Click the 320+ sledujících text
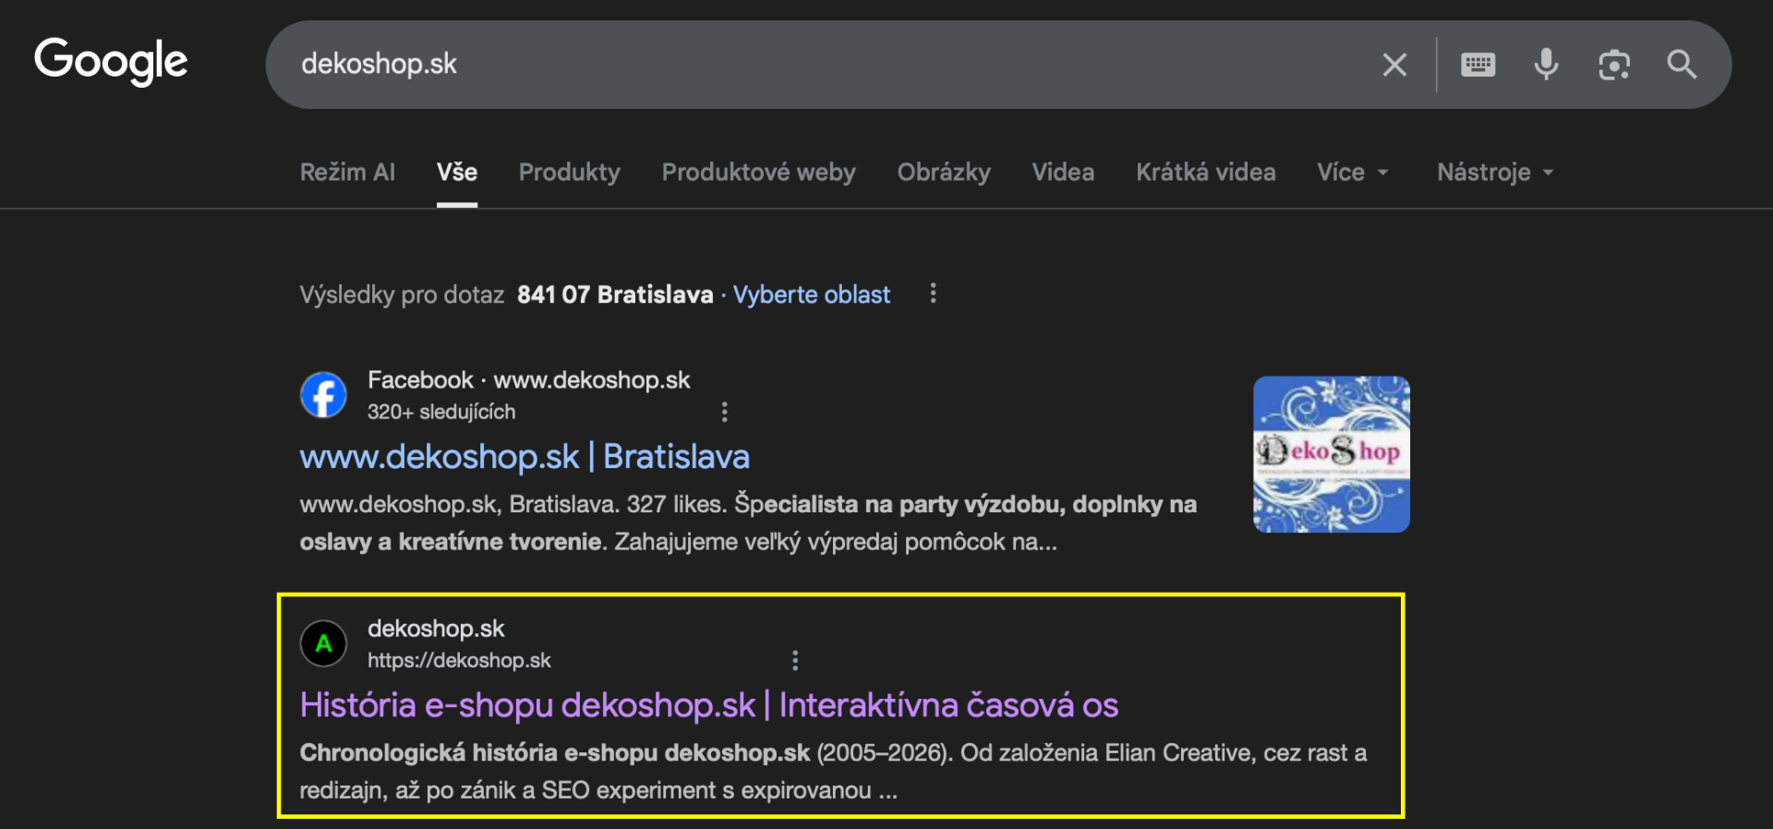 click(x=441, y=412)
